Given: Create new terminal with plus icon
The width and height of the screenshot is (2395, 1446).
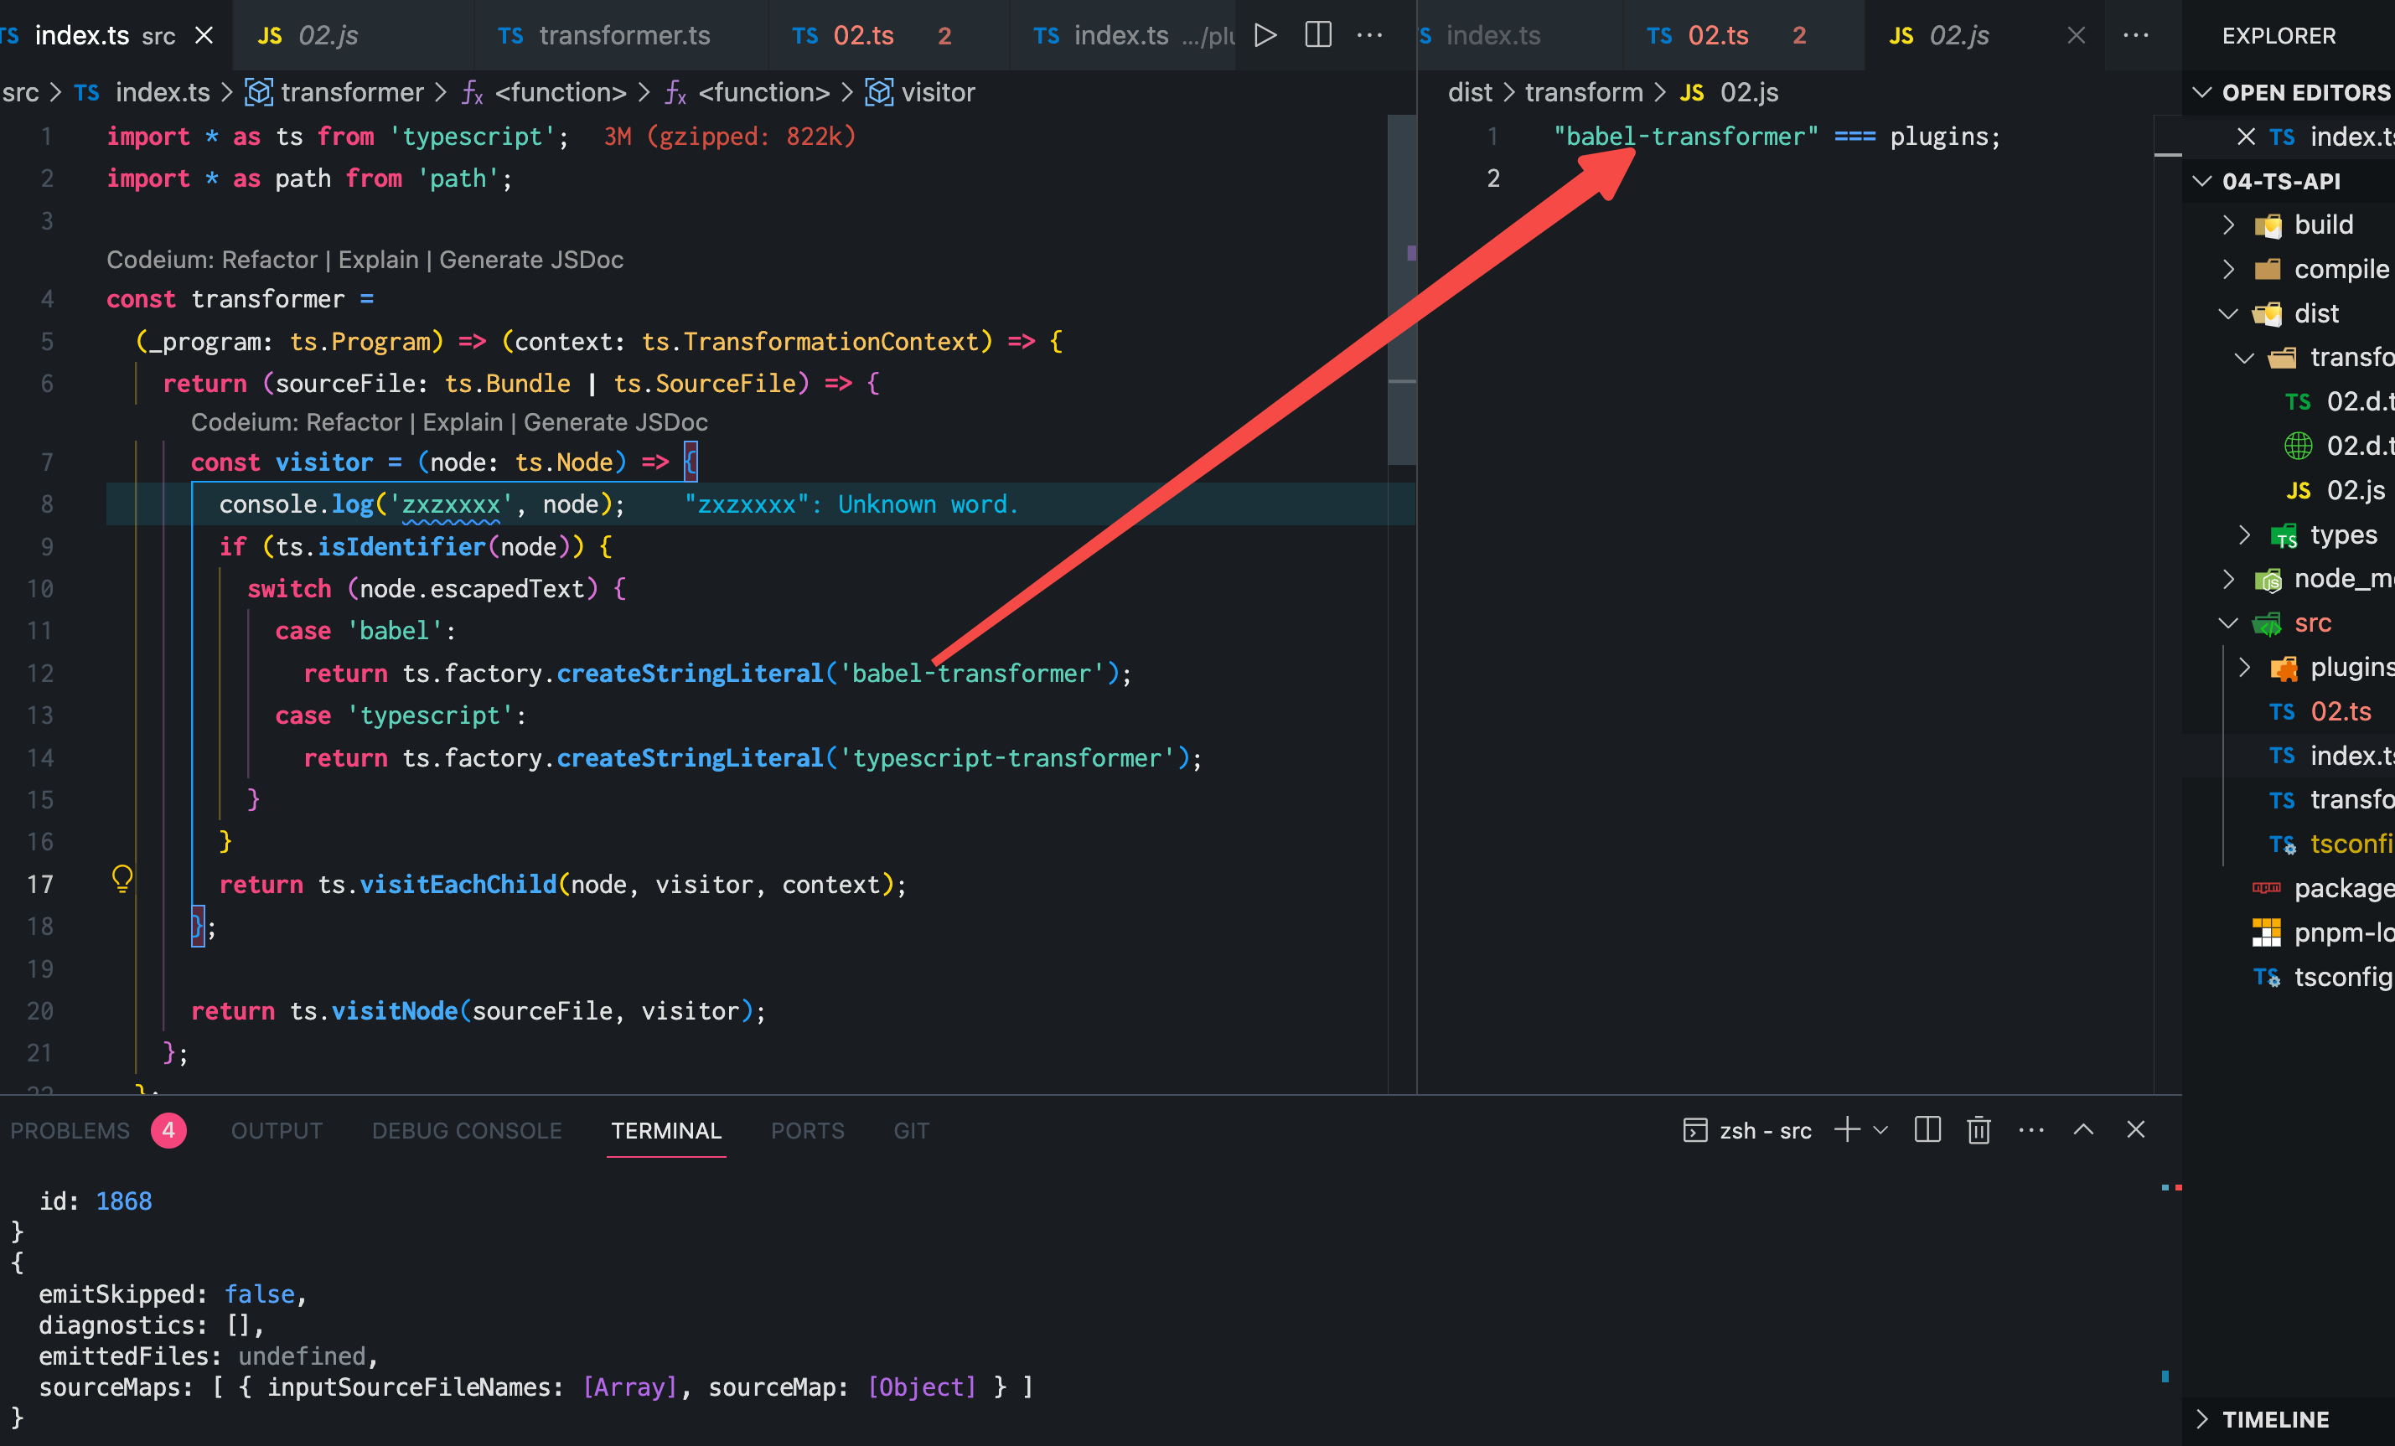Looking at the screenshot, I should point(1846,1130).
